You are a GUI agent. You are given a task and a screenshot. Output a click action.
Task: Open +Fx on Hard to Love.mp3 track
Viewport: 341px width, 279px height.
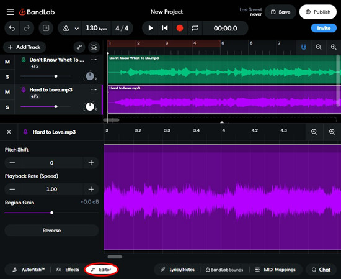click(x=35, y=96)
